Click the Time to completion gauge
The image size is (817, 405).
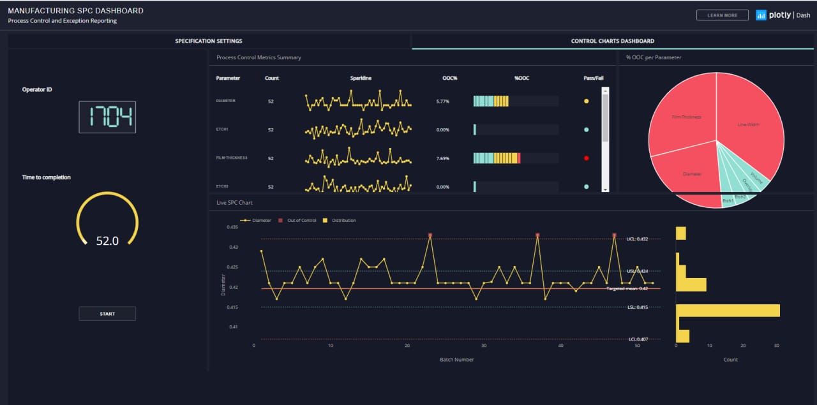tap(107, 220)
